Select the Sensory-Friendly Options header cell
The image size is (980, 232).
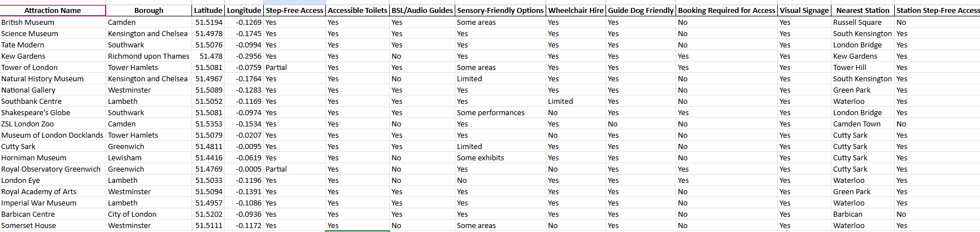pyautogui.click(x=500, y=11)
